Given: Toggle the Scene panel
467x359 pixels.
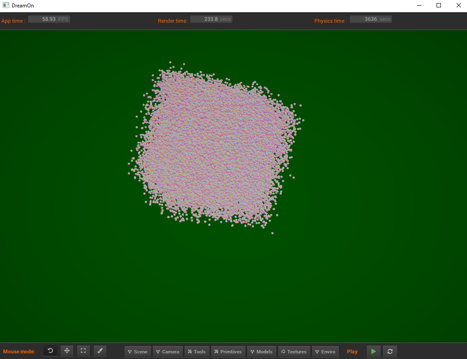Looking at the screenshot, I should click(137, 352).
